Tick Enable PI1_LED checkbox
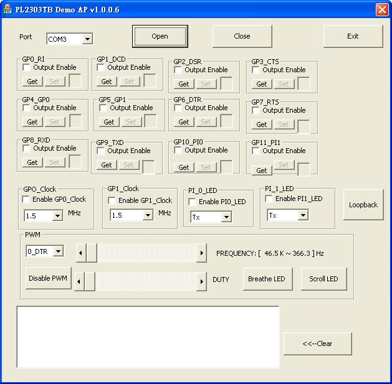 (x=269, y=199)
